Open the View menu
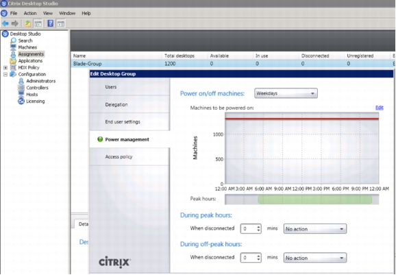 [48, 14]
